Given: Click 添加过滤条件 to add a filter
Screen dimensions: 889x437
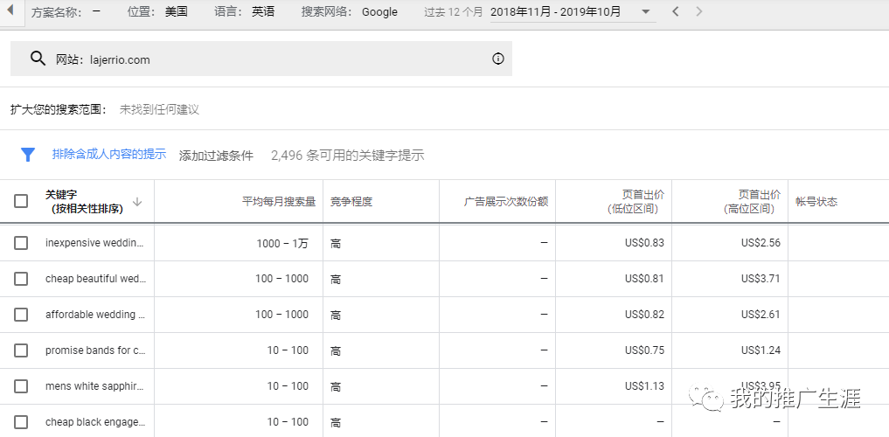Looking at the screenshot, I should (216, 156).
